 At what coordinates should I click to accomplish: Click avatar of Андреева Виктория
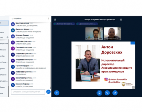pyautogui.click(x=13, y=61)
